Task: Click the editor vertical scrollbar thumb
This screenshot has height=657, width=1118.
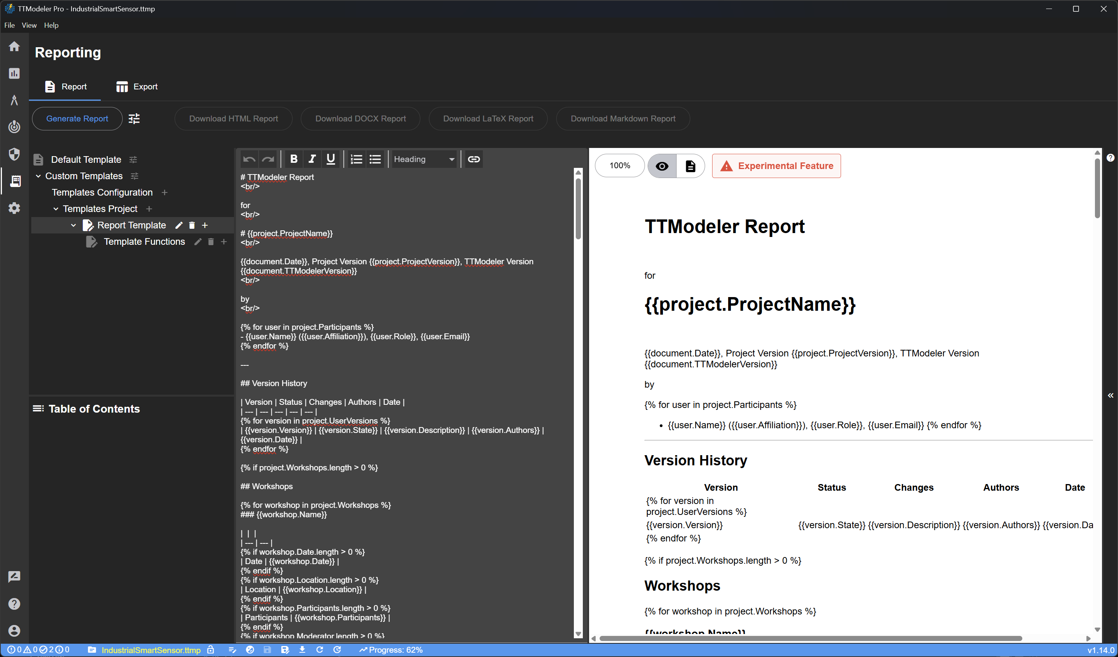Action: pos(578,208)
